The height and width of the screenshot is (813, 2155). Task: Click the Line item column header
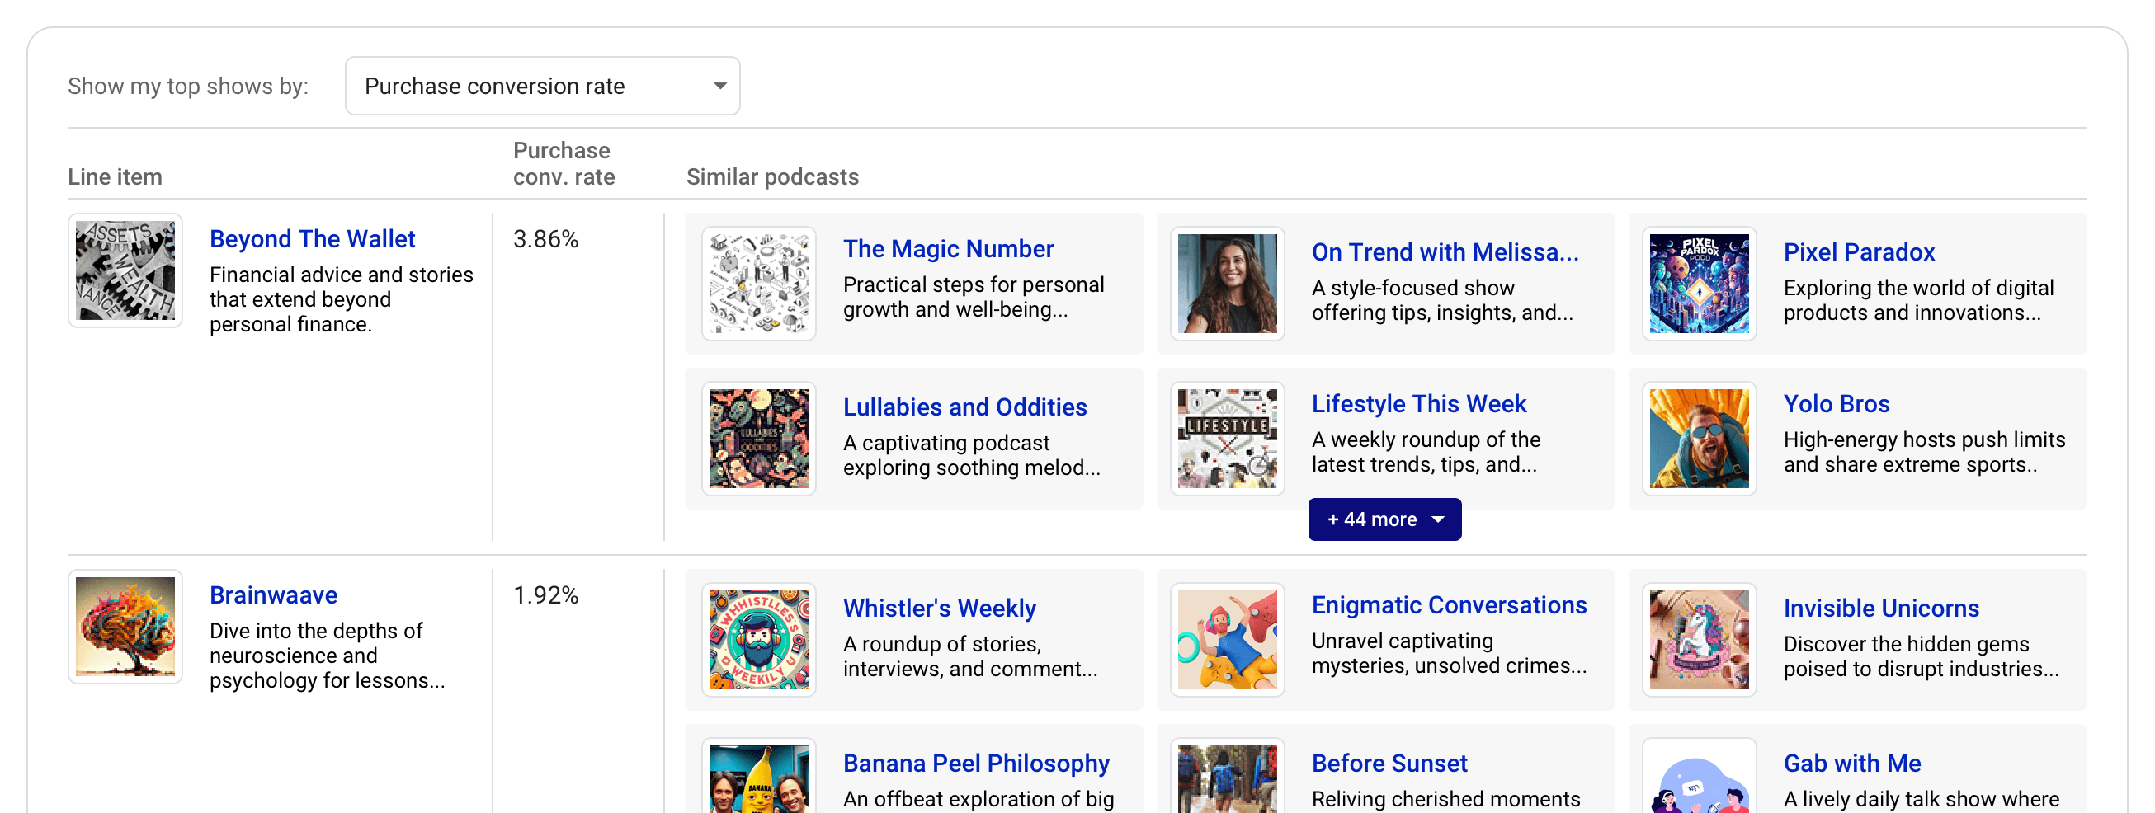coord(115,177)
